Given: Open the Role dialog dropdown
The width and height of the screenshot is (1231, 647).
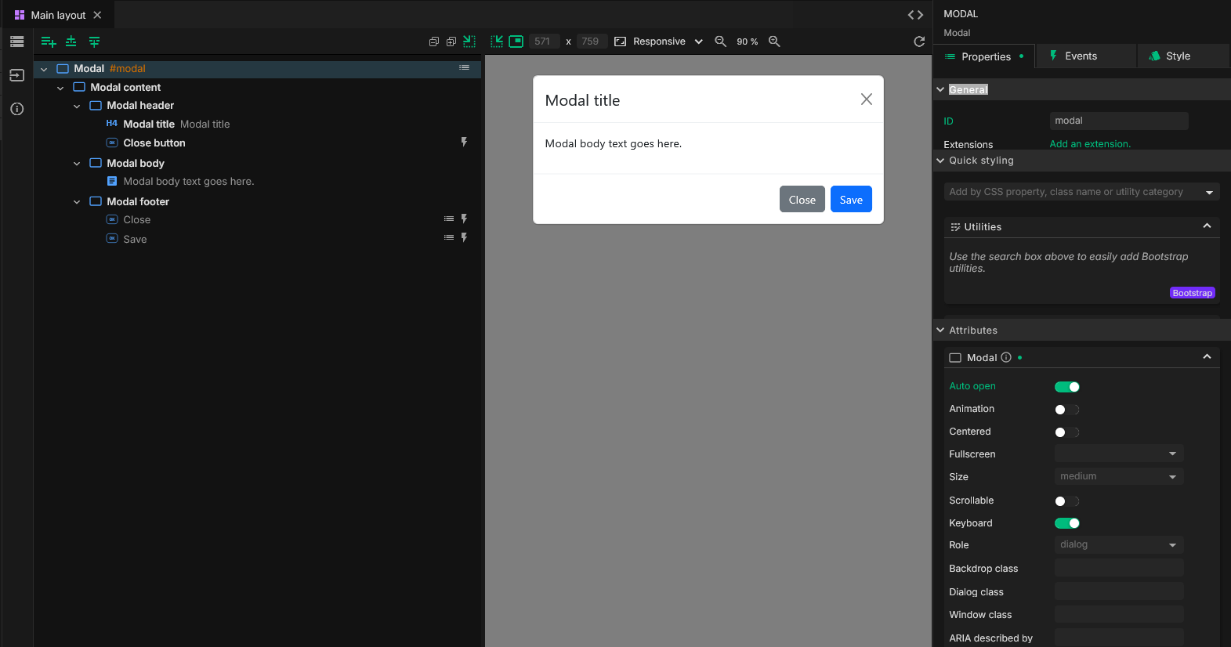Looking at the screenshot, I should click(x=1118, y=544).
